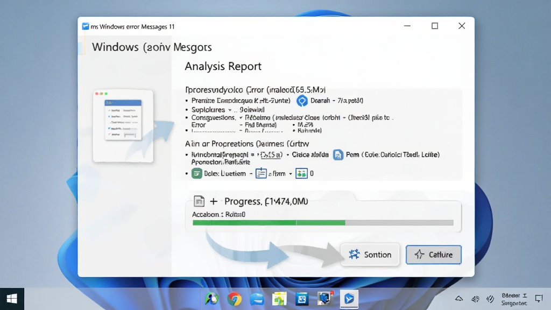Click the app icon in title bar
This screenshot has height=310, width=551.
point(86,26)
